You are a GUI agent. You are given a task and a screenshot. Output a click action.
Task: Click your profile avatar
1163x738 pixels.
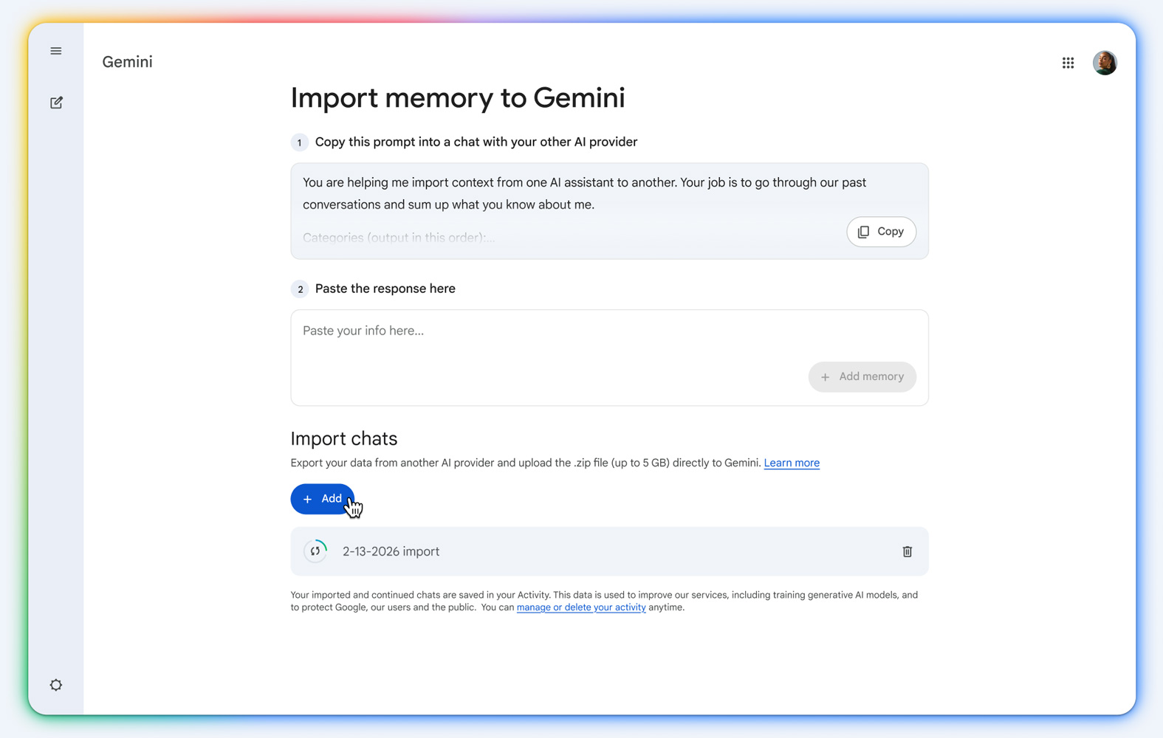(x=1105, y=63)
